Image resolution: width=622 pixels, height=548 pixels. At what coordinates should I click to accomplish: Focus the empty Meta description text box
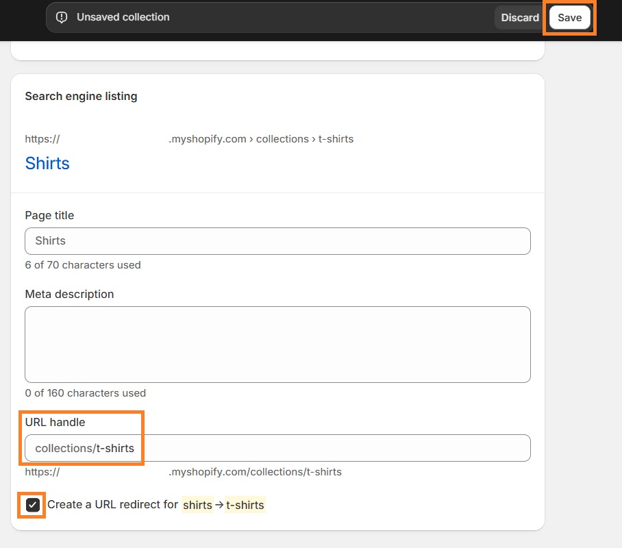[x=277, y=342]
